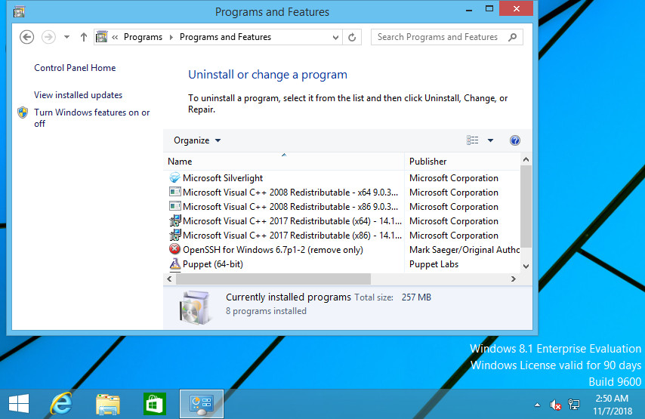Open Control Panel Home link
The image size is (645, 419).
75,68
